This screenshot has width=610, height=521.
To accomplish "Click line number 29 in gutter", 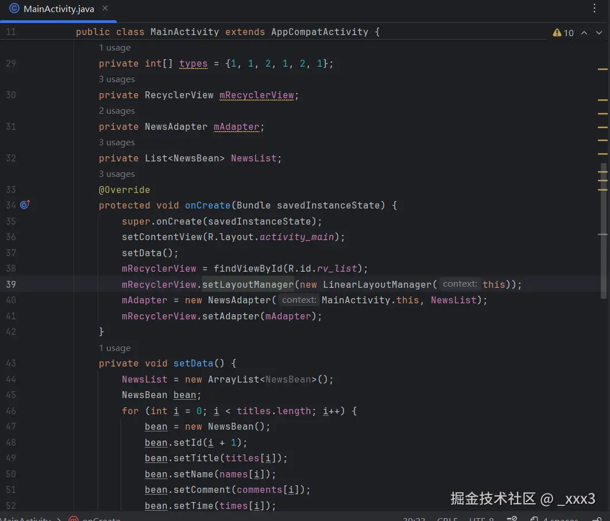I will point(11,63).
